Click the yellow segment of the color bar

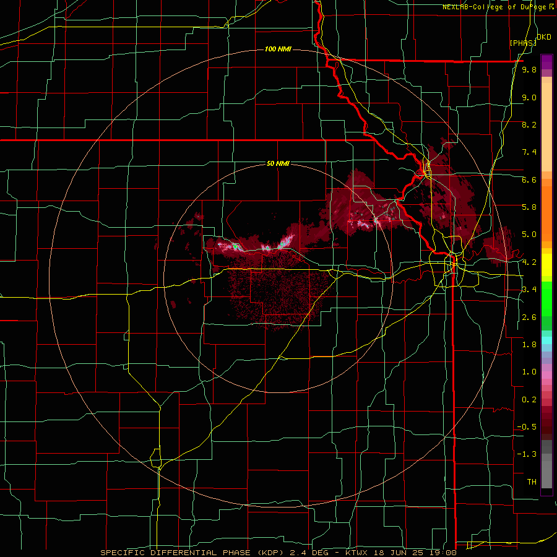[546, 265]
